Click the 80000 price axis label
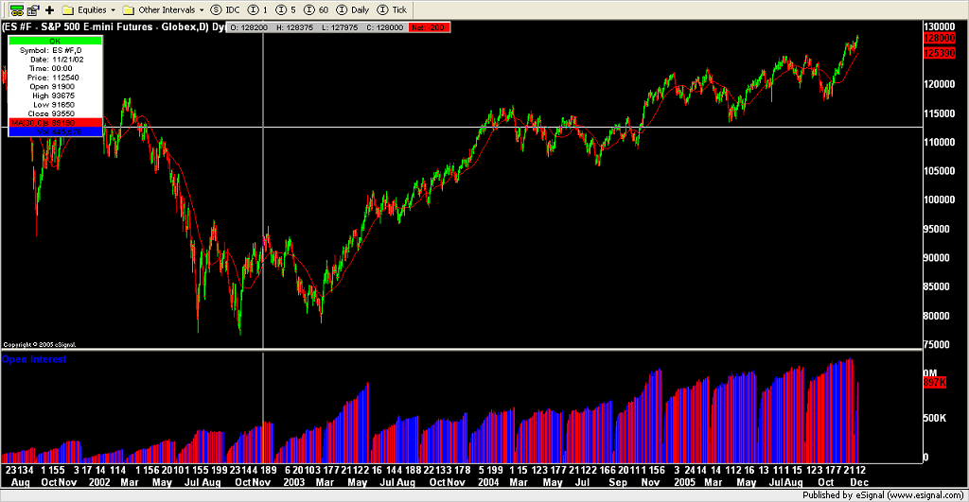 [x=936, y=316]
